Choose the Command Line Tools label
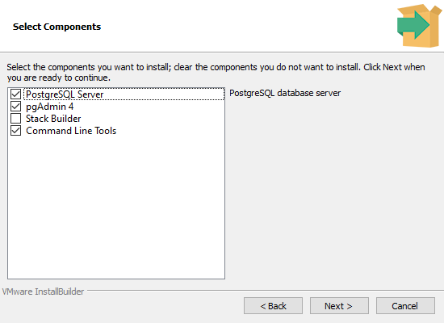The image size is (444, 323). [x=71, y=131]
